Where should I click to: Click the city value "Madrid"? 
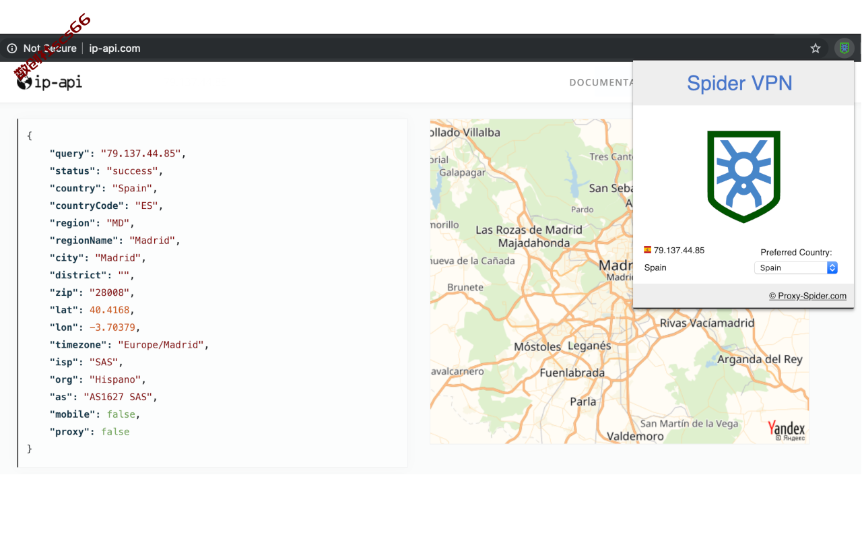(x=118, y=258)
